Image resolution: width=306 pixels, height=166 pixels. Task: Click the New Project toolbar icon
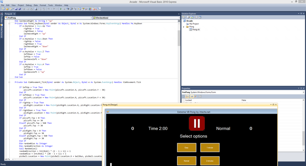(x=4, y=9)
